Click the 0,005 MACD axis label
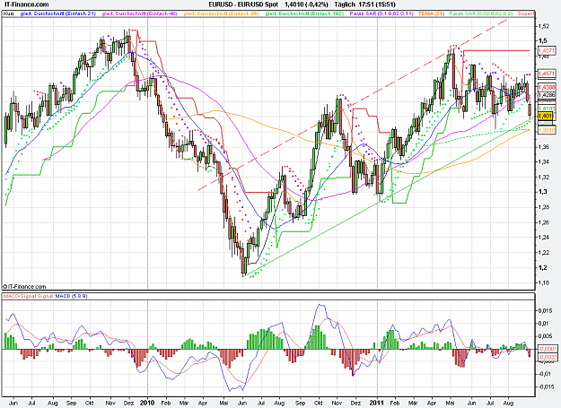The height and width of the screenshot is (408, 561). pos(544,336)
